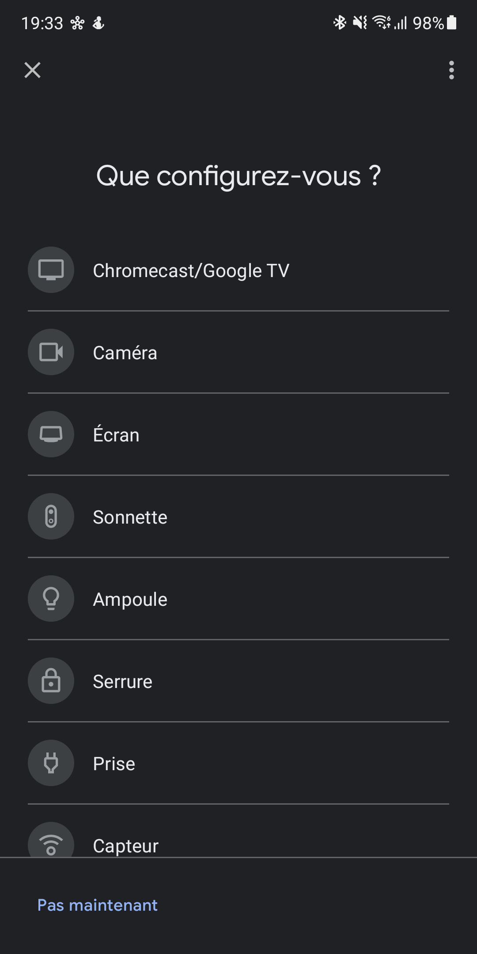Select the Capteur list entry
This screenshot has width=477, height=954.
click(238, 832)
